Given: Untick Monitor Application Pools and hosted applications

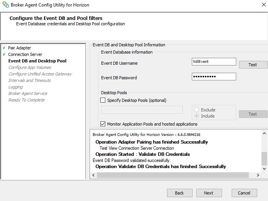Looking at the screenshot, I should (103, 124).
